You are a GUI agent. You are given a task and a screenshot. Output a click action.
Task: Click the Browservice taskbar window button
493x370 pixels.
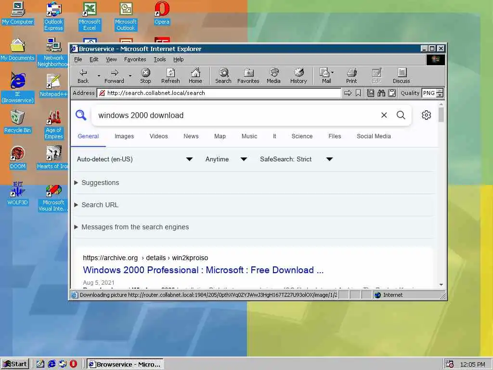125,364
